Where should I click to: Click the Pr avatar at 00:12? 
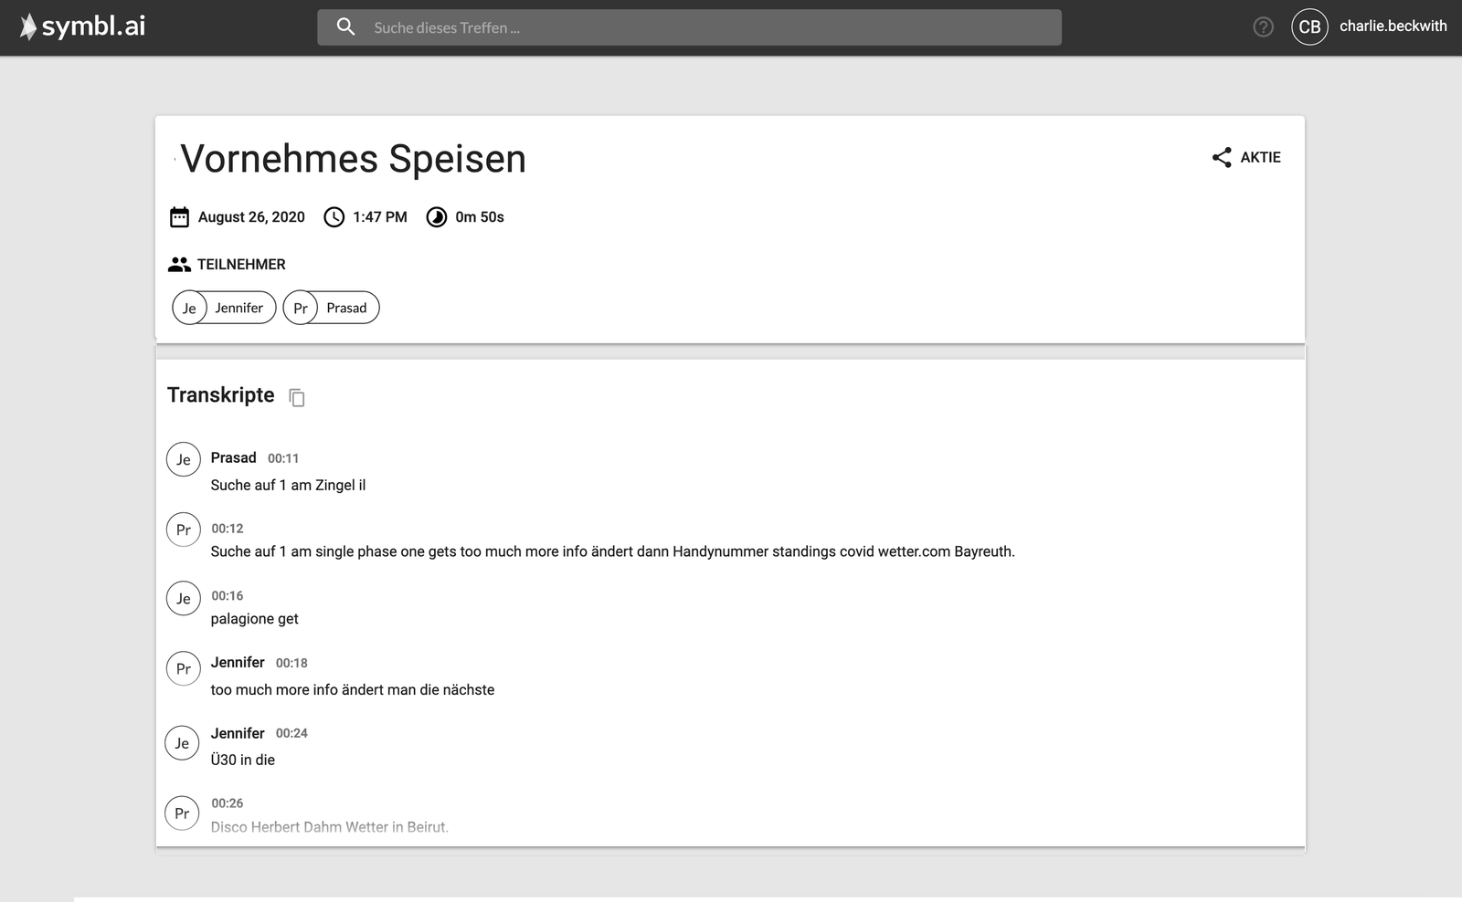point(183,530)
